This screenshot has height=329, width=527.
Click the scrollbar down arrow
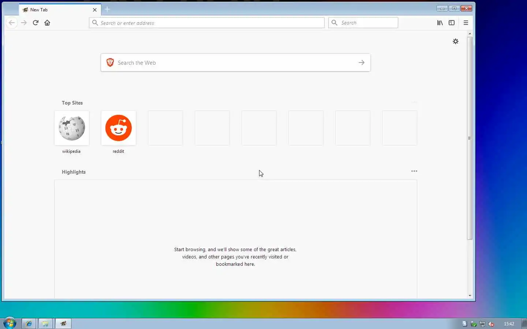pyautogui.click(x=470, y=295)
